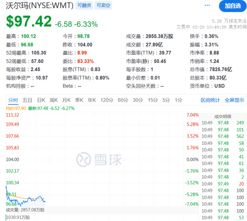
Task: Click the 总股本 value 80.33亿
Action: pyautogui.click(x=218, y=78)
